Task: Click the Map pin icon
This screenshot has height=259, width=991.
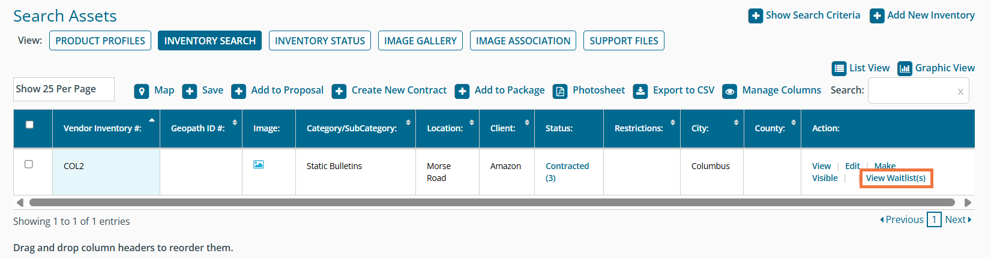Action: tap(142, 91)
